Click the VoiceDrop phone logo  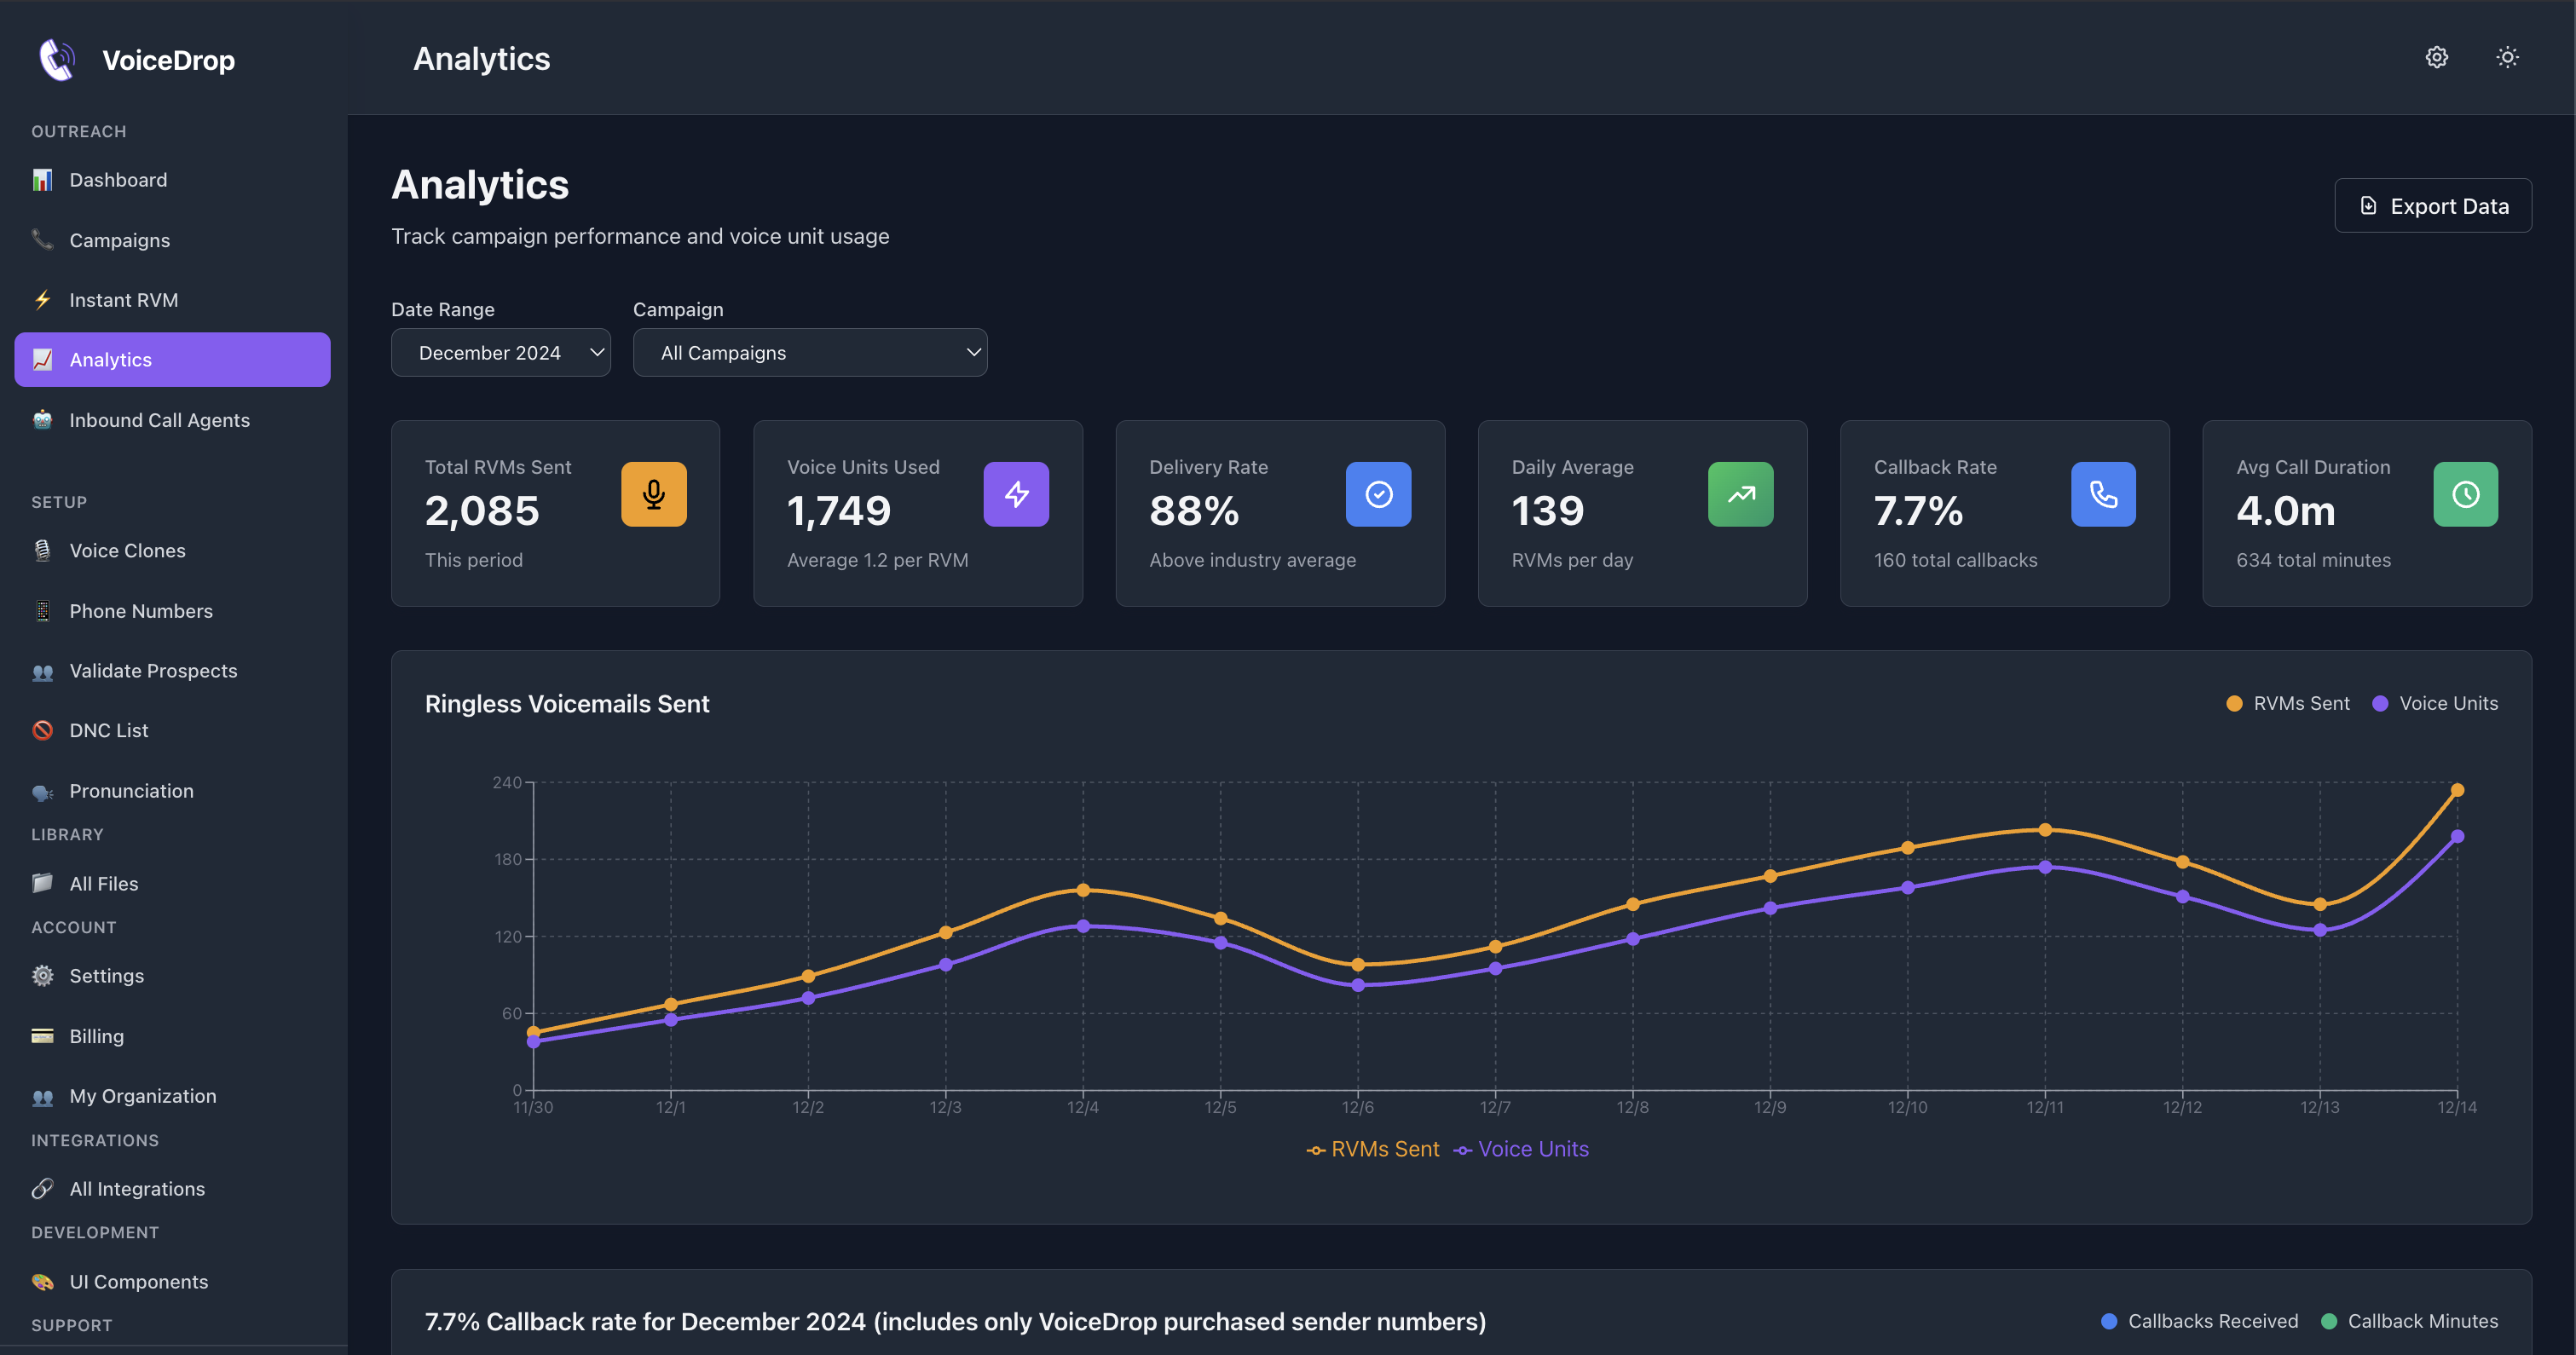point(57,60)
